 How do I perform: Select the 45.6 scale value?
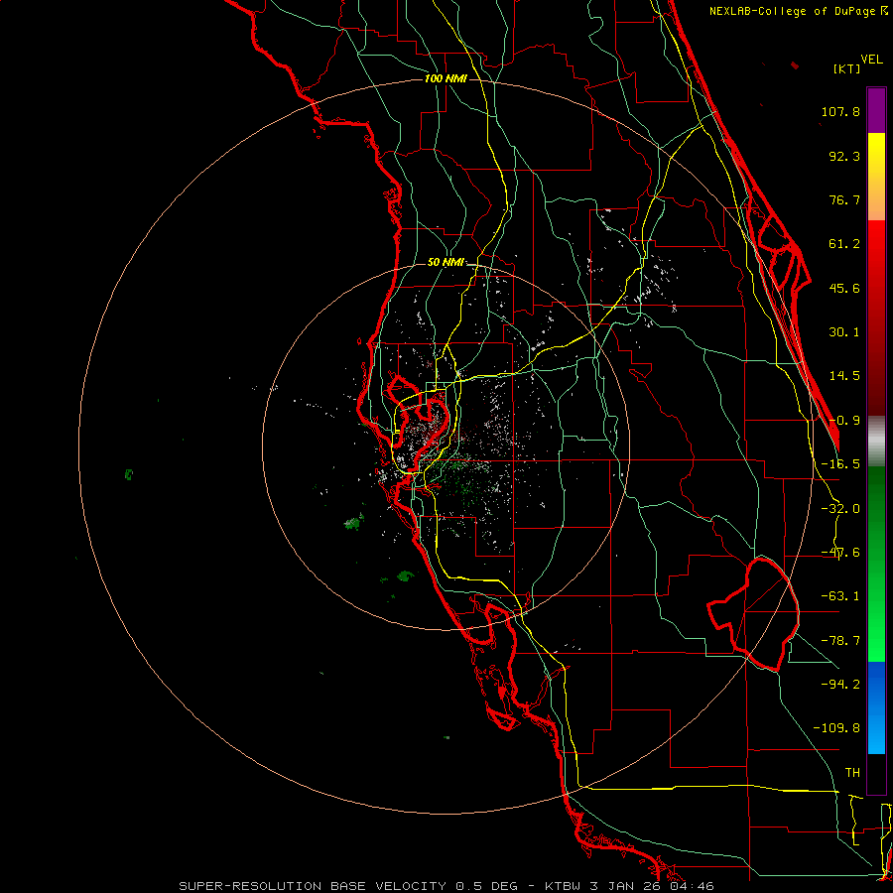pyautogui.click(x=844, y=288)
